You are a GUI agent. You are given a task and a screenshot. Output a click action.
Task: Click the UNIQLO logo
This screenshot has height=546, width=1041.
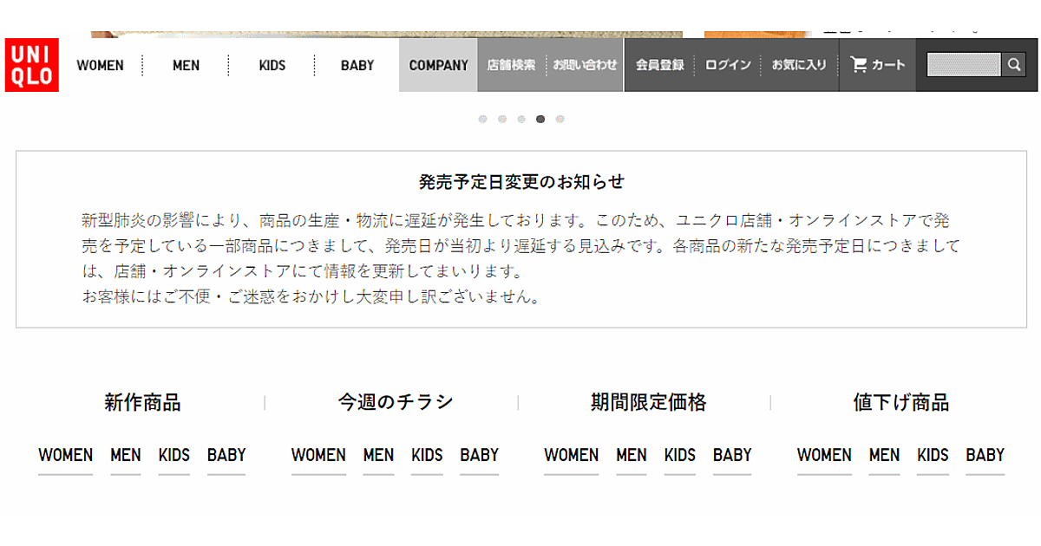click(32, 65)
